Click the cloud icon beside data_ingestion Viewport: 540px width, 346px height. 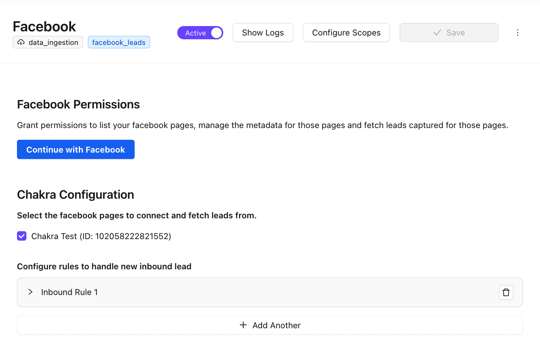tap(21, 42)
